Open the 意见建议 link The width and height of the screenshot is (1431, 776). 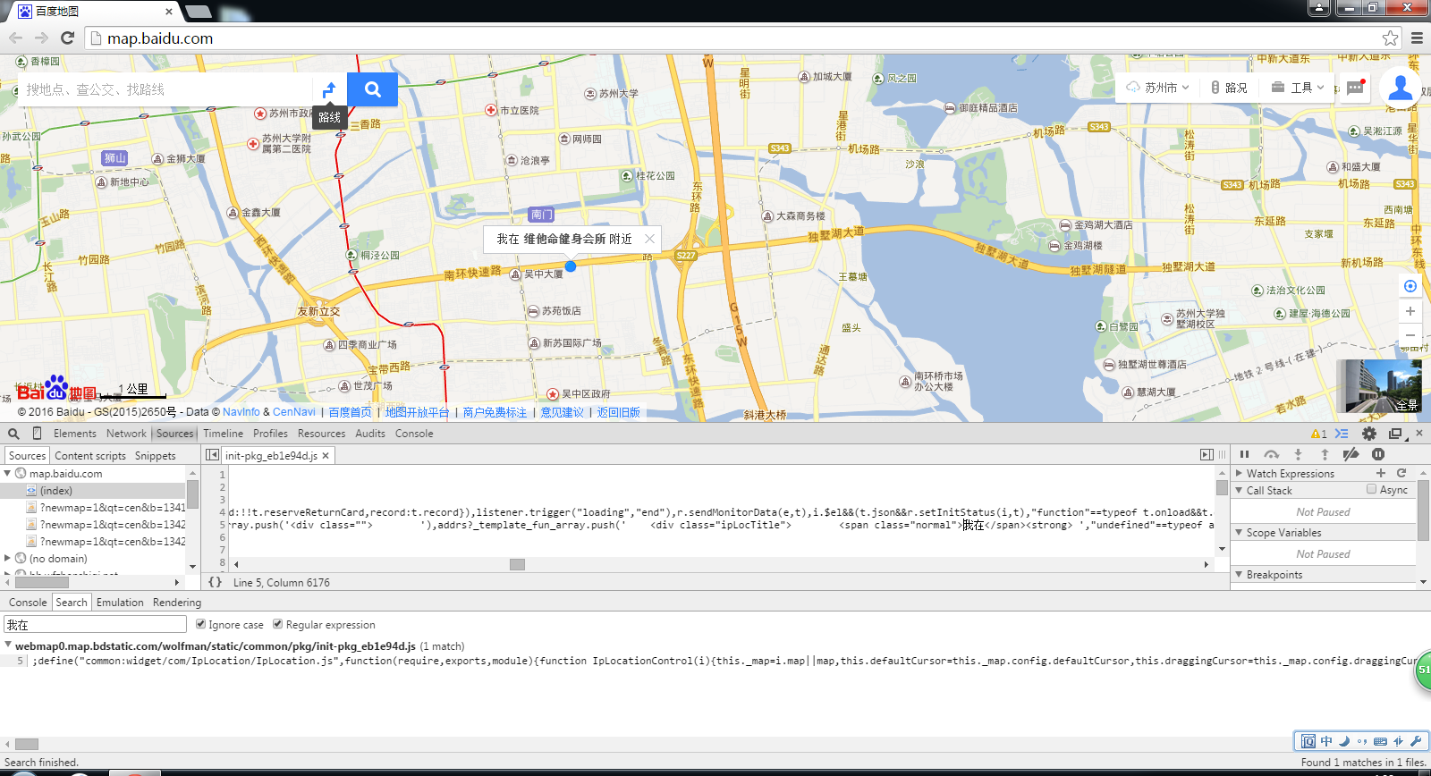[x=562, y=412]
